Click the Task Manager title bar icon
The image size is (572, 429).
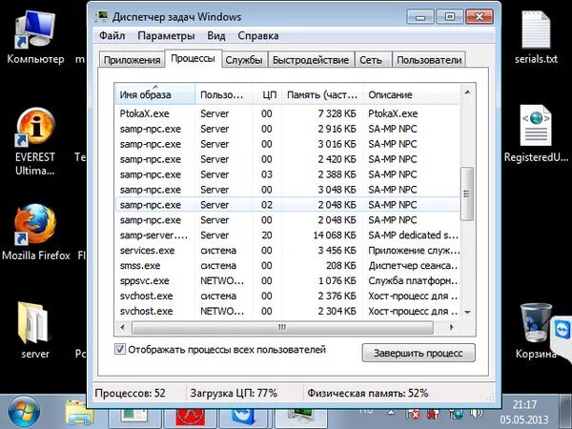[102, 17]
